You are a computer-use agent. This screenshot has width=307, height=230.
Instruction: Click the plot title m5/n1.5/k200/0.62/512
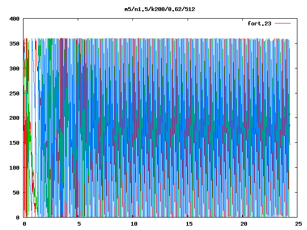pos(160,9)
